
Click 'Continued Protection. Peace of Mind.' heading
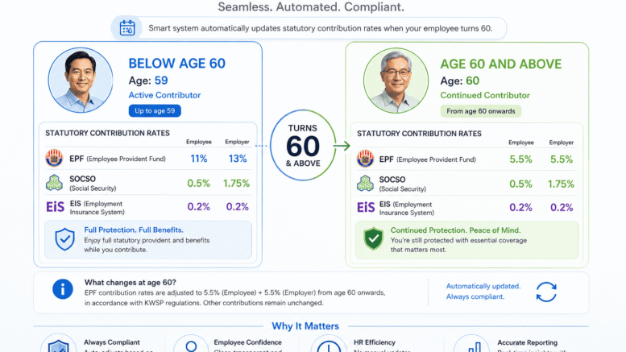coord(455,230)
